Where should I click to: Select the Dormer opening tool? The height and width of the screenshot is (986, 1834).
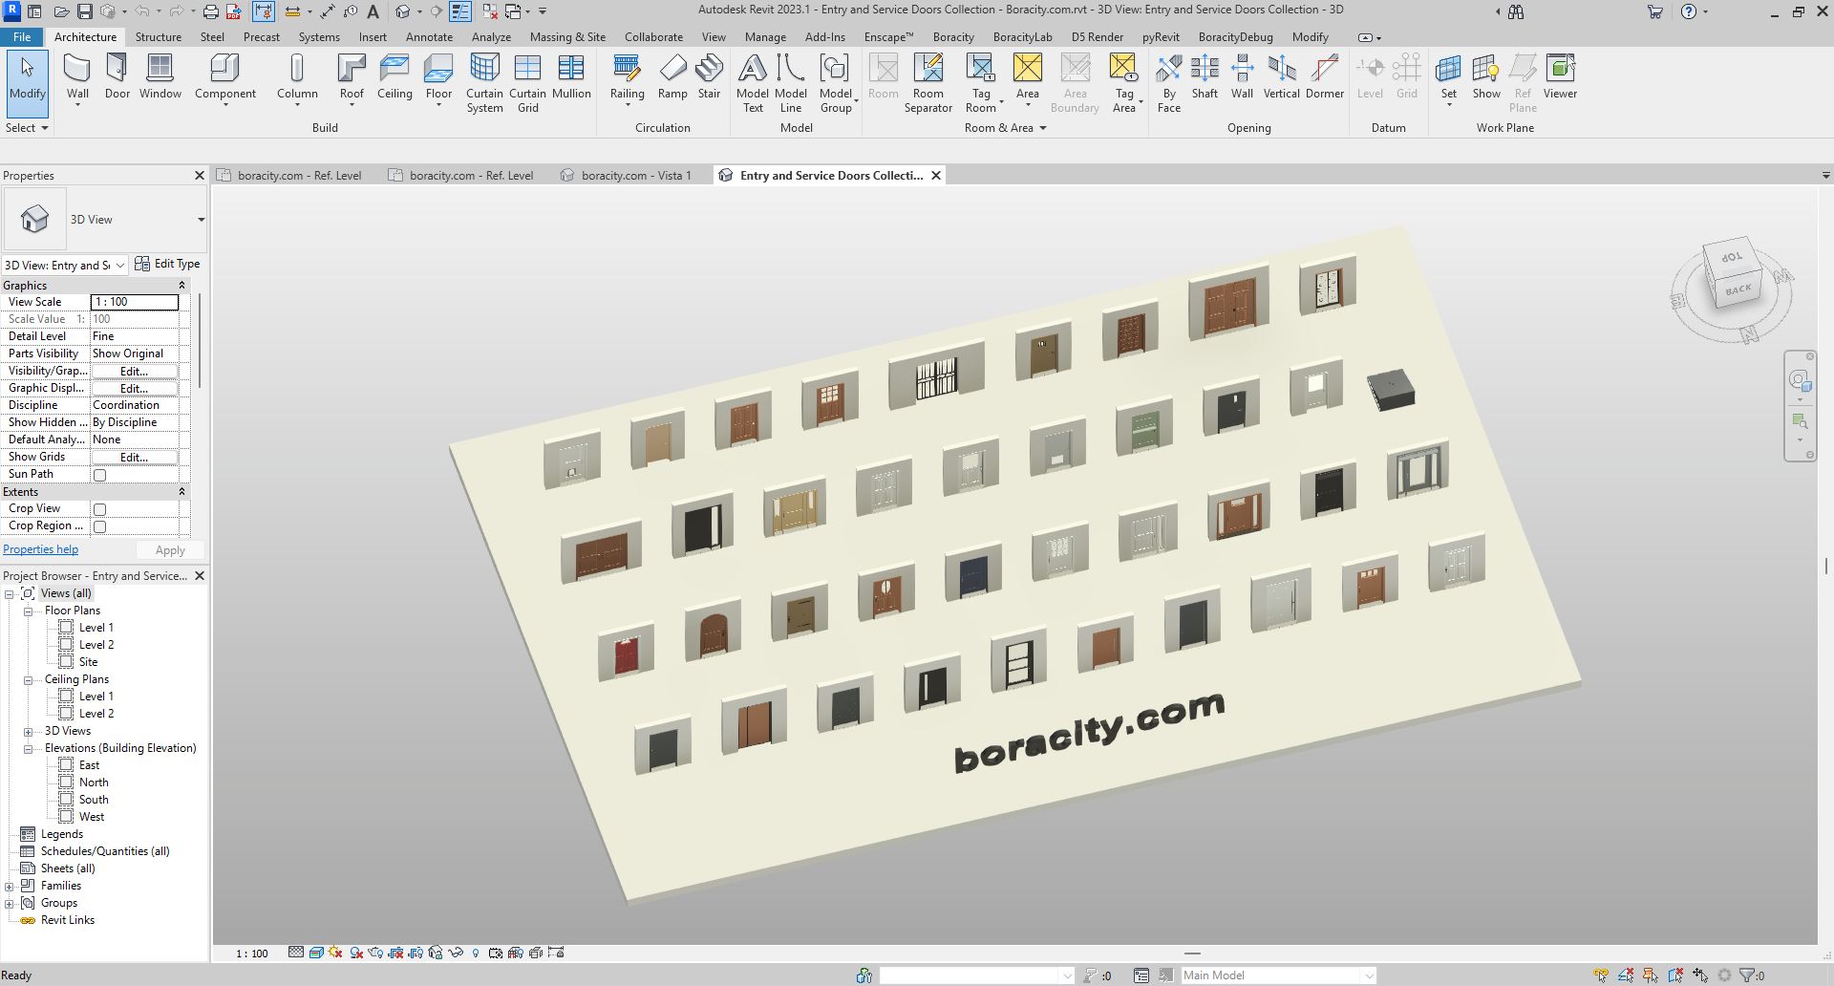(x=1325, y=77)
